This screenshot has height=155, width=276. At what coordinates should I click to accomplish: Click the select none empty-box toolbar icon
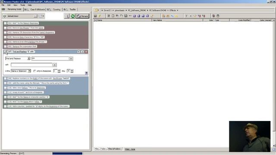[113, 16]
